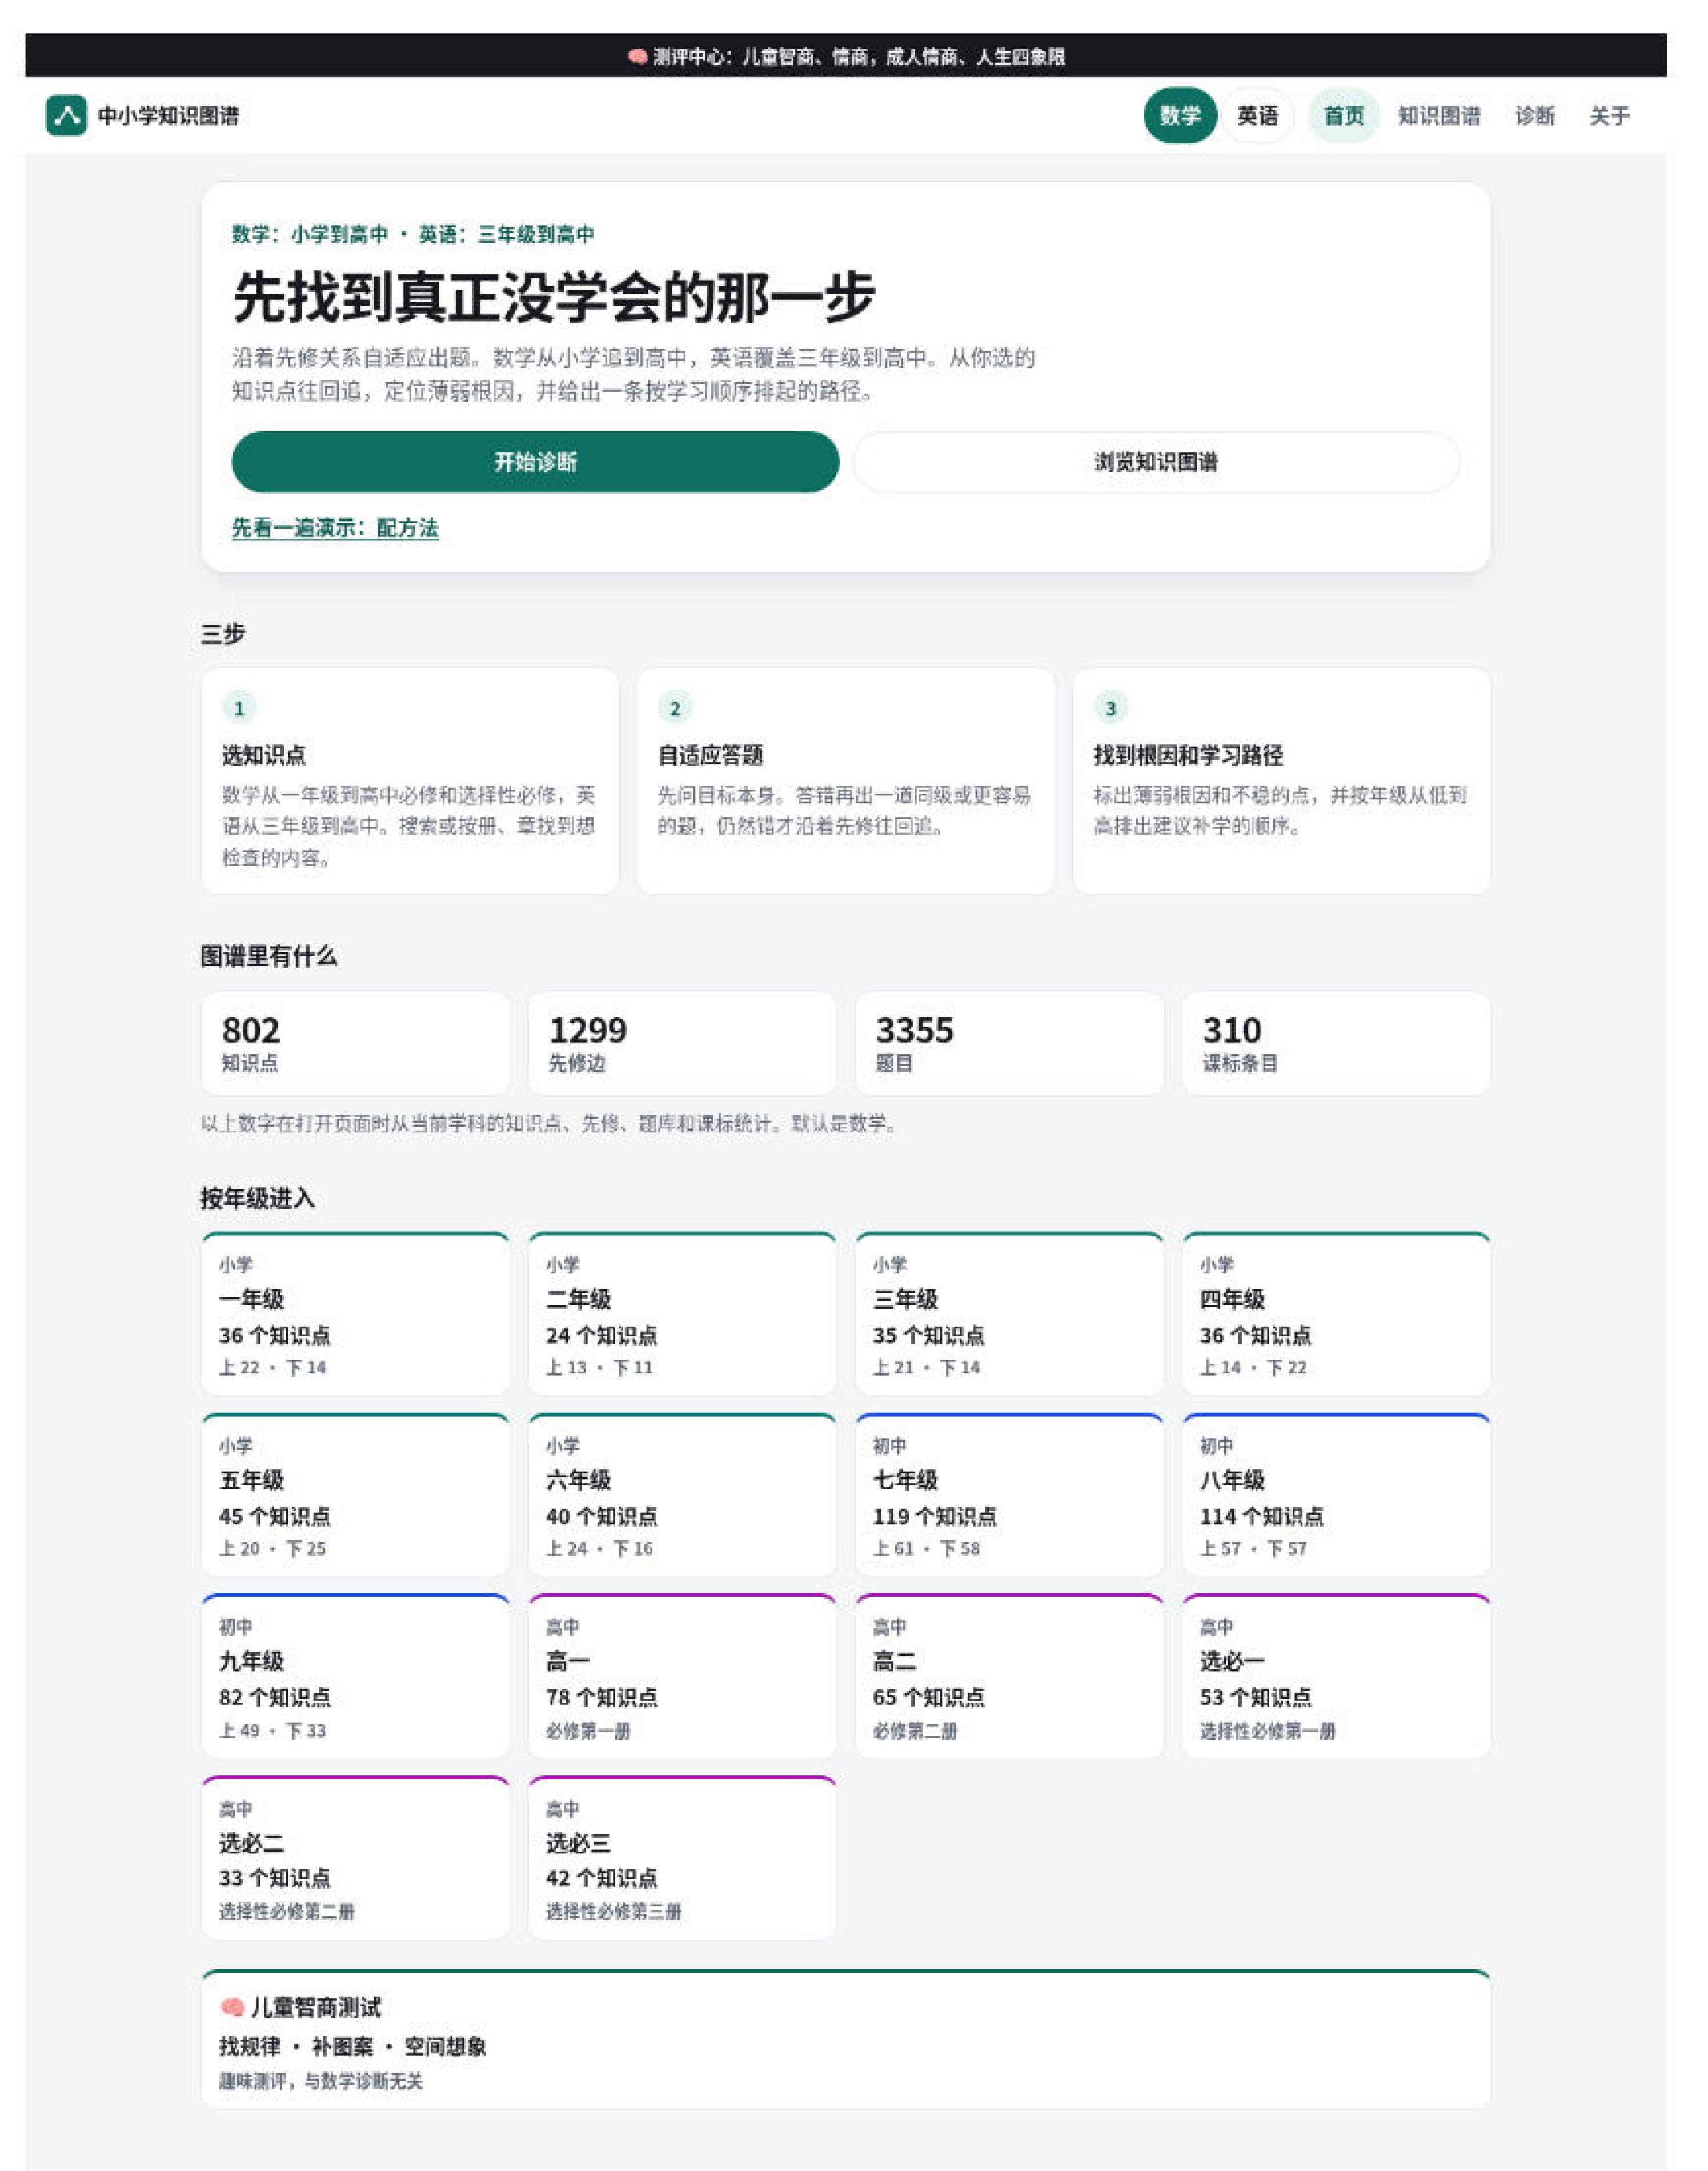Open the 四年级 grade card
Viewport: 1708px width, 2171px height.
pyautogui.click(x=1336, y=1313)
